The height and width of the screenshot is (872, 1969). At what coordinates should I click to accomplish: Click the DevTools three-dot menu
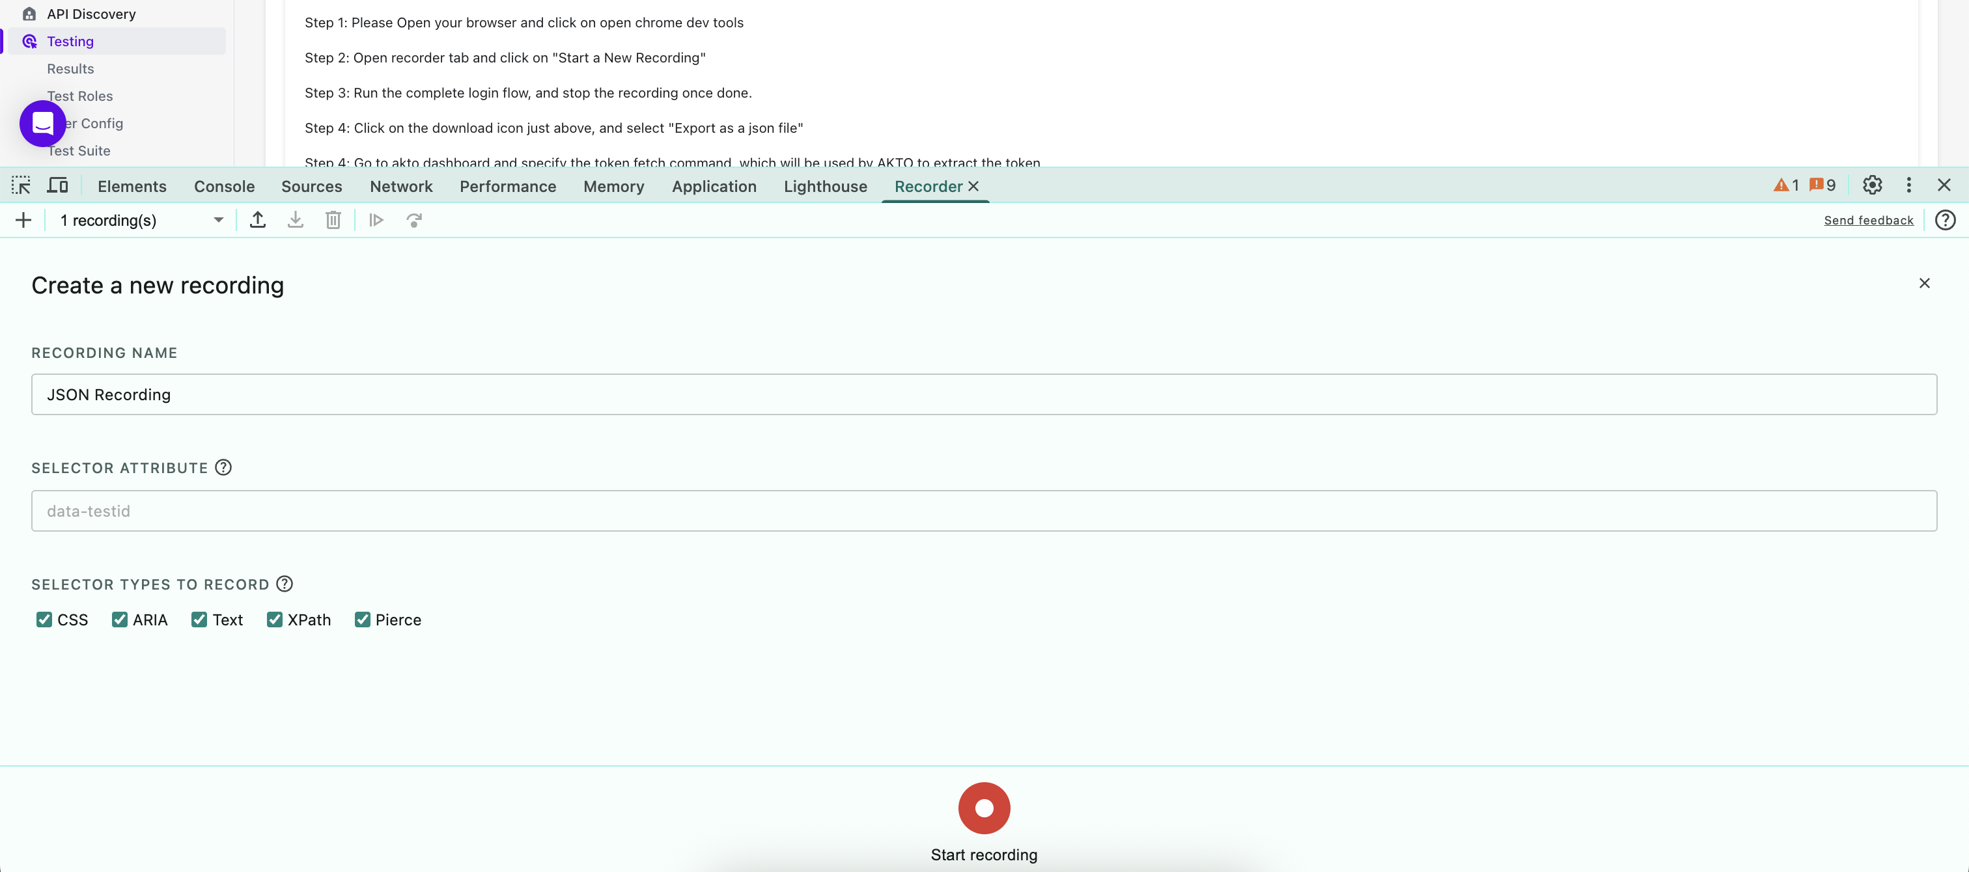[1908, 185]
